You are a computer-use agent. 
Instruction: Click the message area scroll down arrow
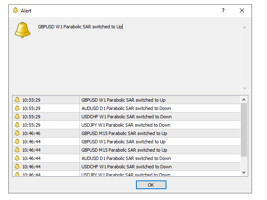[x=244, y=88]
